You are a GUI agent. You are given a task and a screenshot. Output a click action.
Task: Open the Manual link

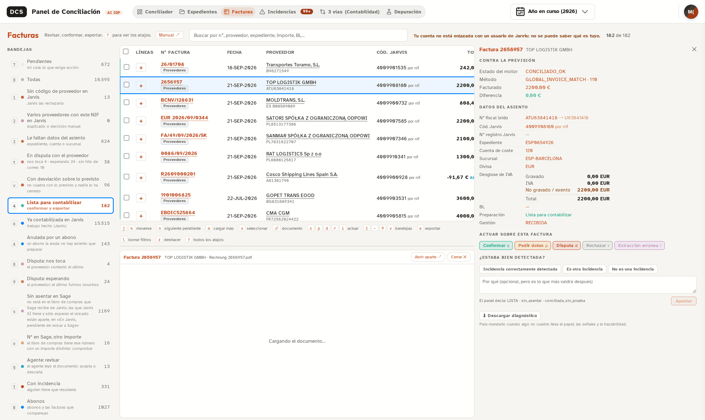click(x=169, y=35)
